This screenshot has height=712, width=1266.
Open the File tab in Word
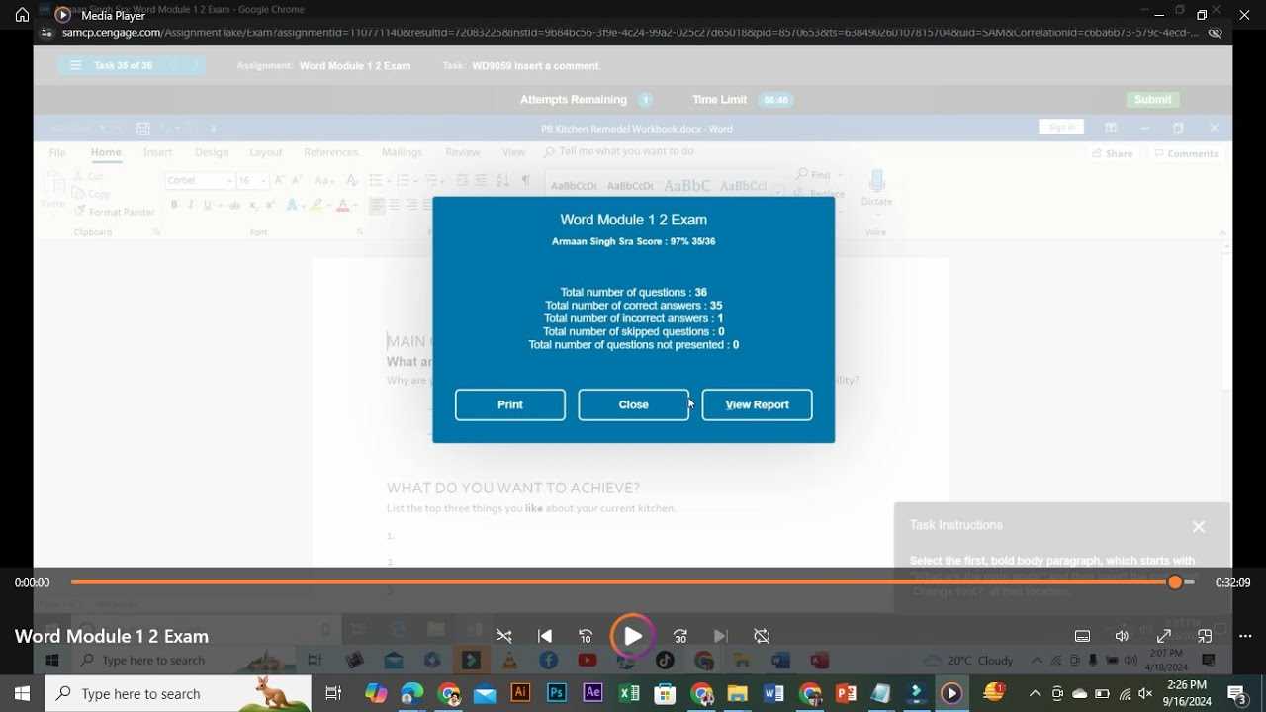coord(57,153)
